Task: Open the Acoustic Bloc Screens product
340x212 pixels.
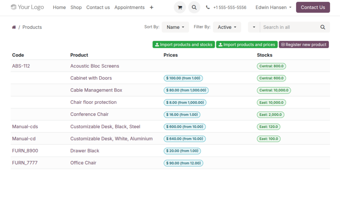Action: [x=94, y=66]
